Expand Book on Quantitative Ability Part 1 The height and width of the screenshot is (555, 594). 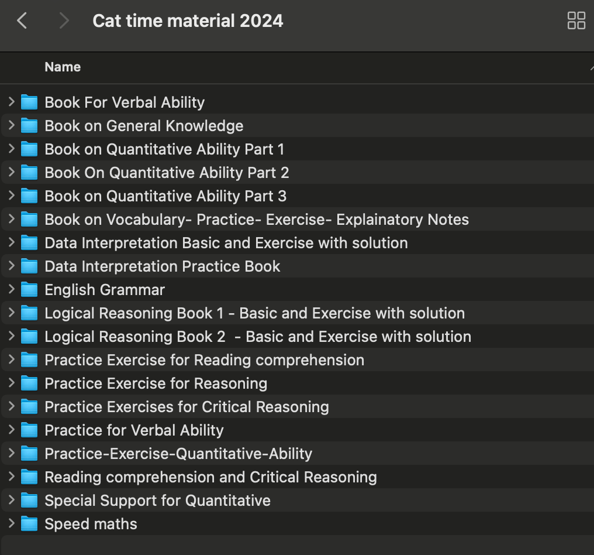click(x=11, y=149)
